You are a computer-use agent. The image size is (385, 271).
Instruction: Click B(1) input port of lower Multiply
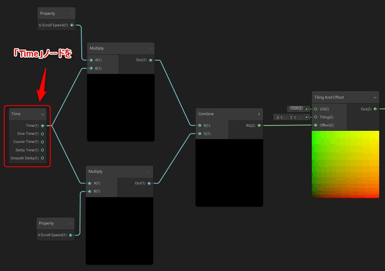pos(90,192)
